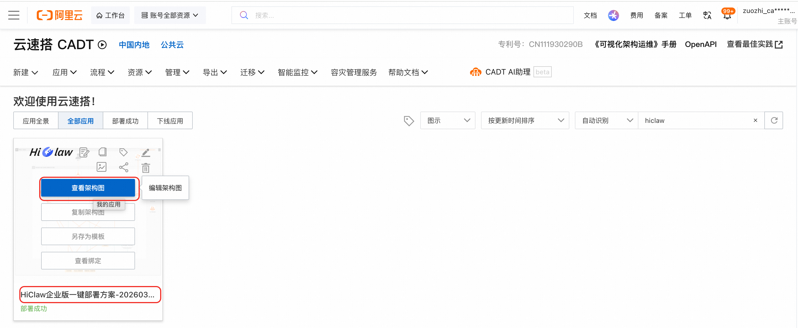This screenshot has height=328, width=798.
Task: Open the 管理 dropdown
Action: [177, 73]
